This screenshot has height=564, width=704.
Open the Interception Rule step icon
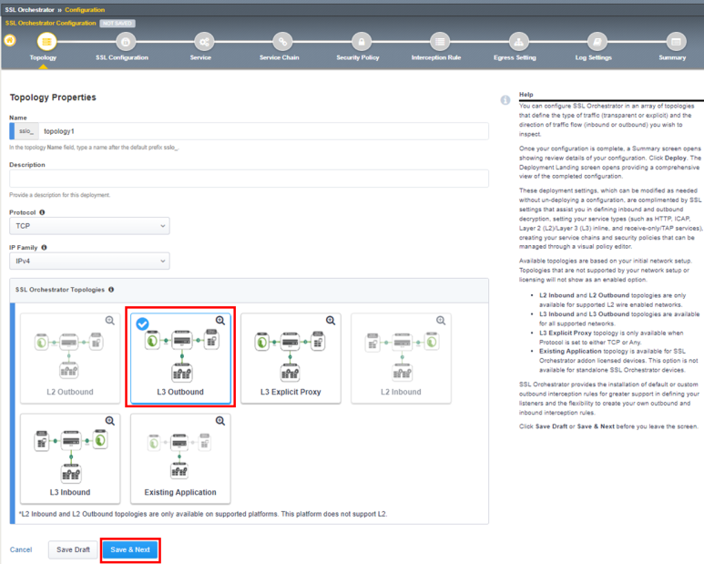click(x=440, y=42)
